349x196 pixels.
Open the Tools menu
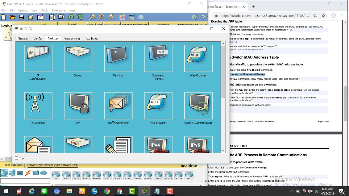click(x=45, y=10)
